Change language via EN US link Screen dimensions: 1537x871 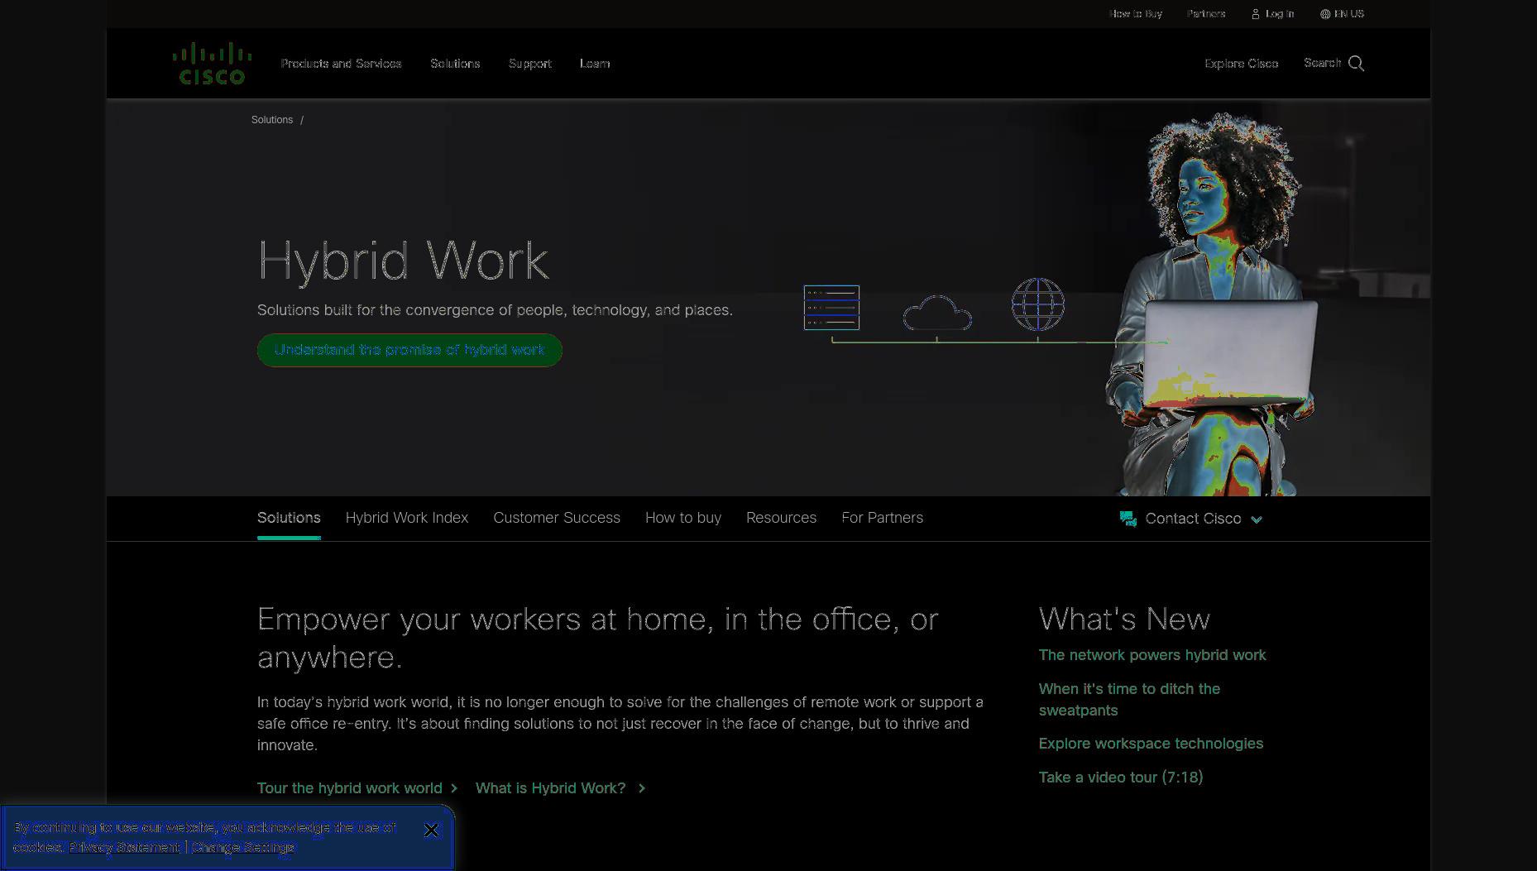point(1349,14)
